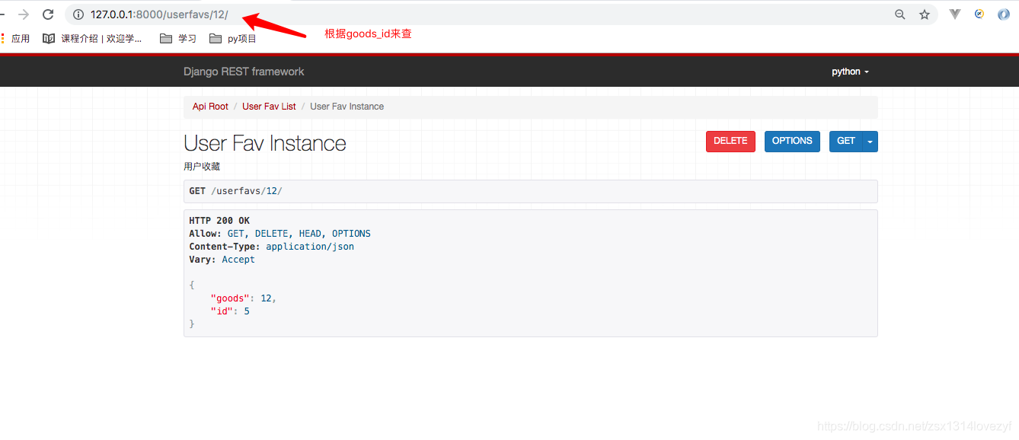Image resolution: width=1019 pixels, height=440 pixels.
Task: Select the HTTP 200 OK status line
Action: click(x=219, y=221)
